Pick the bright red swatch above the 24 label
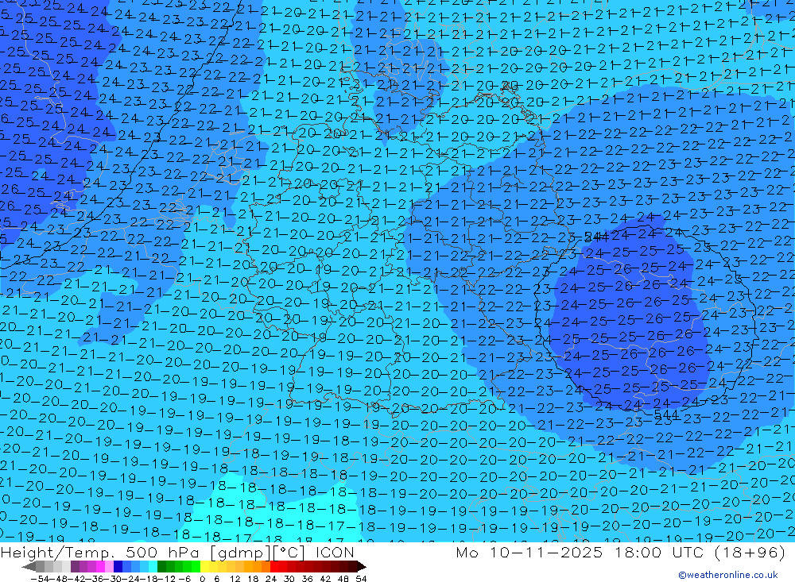Viewport: 795px width, 582px height. pyautogui.click(x=274, y=566)
